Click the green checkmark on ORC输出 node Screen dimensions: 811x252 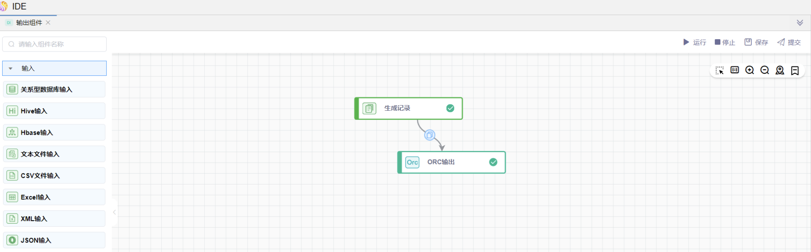(x=493, y=162)
